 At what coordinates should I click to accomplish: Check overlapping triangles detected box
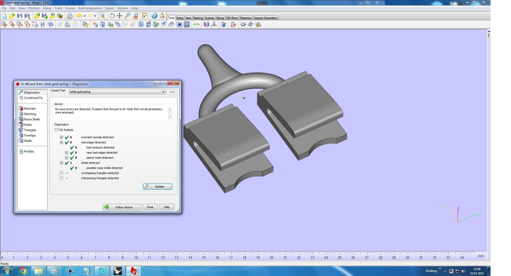[61, 173]
